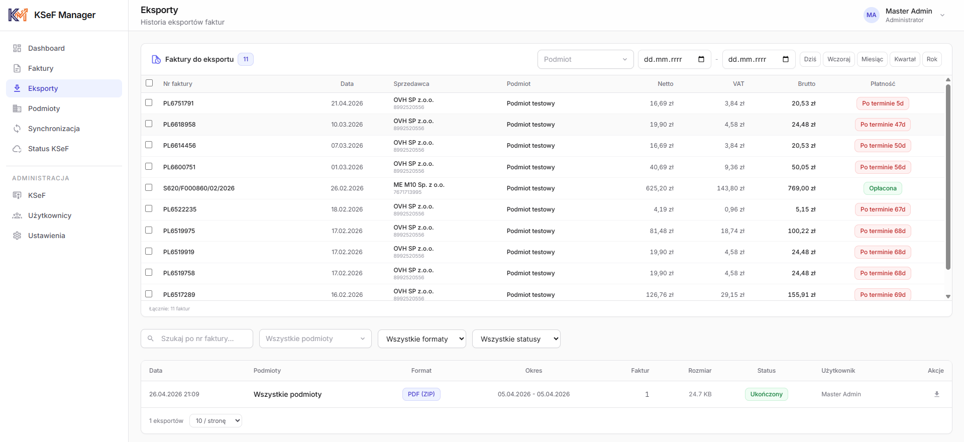
Task: Open Podmioty menu item
Action: click(64, 108)
